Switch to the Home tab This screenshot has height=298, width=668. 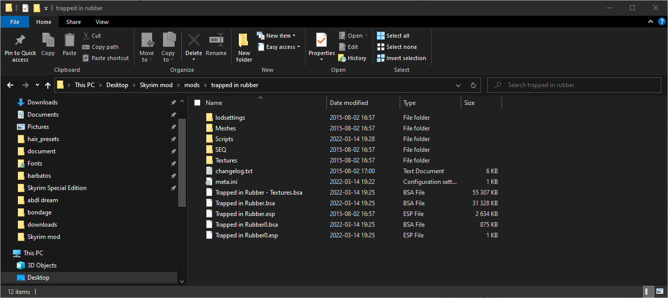coord(44,22)
